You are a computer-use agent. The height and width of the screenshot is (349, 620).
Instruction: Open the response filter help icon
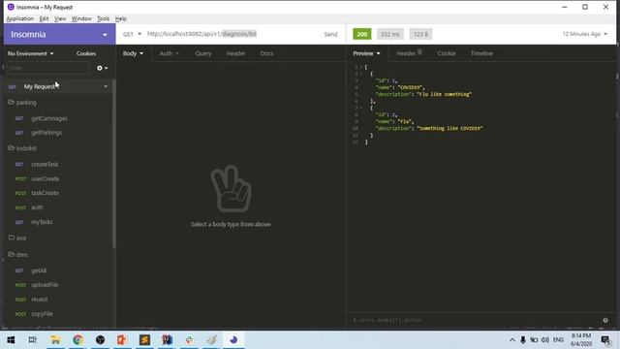point(605,320)
